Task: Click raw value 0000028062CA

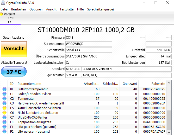Action: 154,103
